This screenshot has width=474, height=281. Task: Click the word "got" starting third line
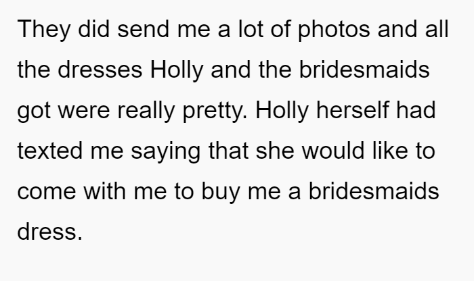pos(34,111)
